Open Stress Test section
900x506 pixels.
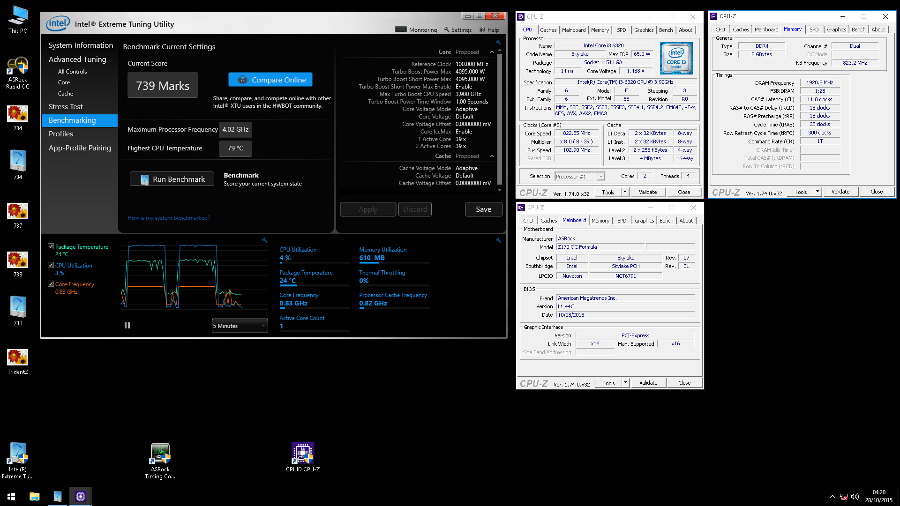(x=66, y=106)
